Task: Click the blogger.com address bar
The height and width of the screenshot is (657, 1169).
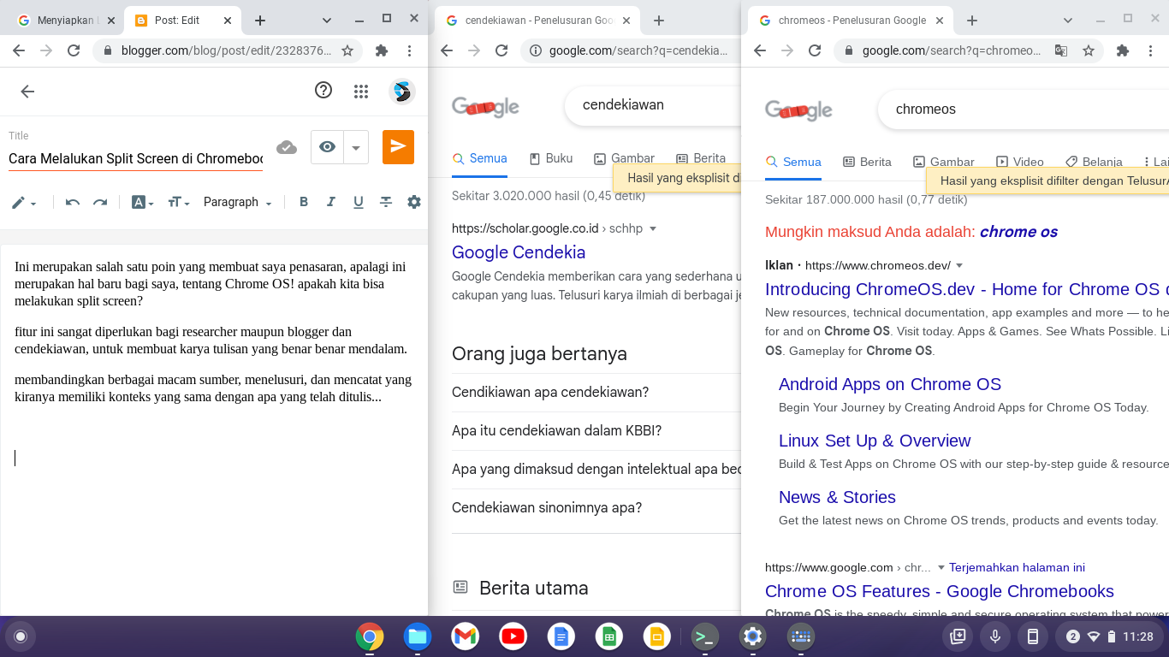Action: pos(227,51)
